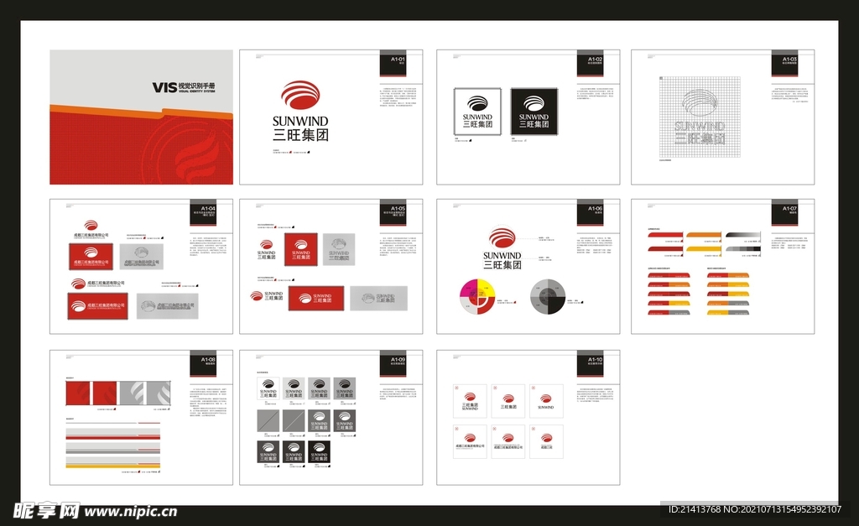Click the top red company-name card on page A1-04
This screenshot has width=859, height=526.
pyautogui.click(x=91, y=257)
